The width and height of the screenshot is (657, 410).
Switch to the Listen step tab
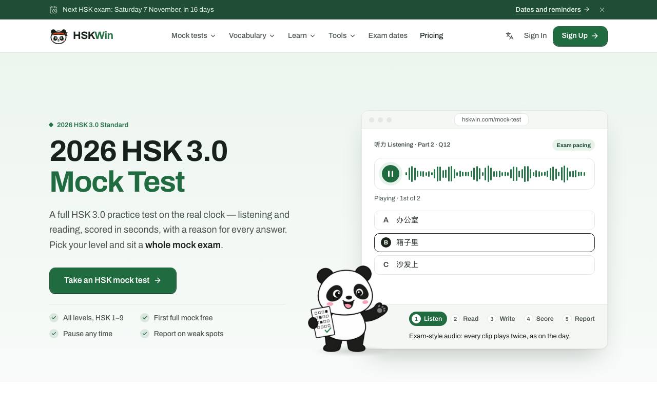click(x=428, y=319)
